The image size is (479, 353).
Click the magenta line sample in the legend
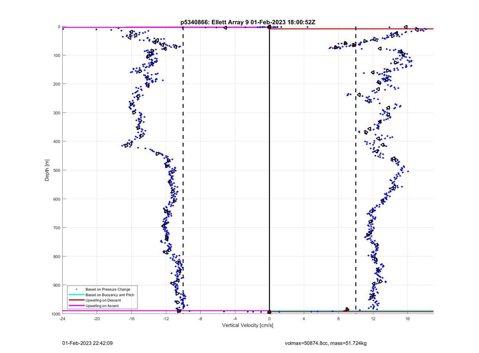[76, 306]
